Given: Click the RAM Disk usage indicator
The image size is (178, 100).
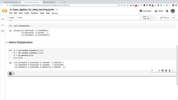Looking at the screenshot, I should (148, 18).
